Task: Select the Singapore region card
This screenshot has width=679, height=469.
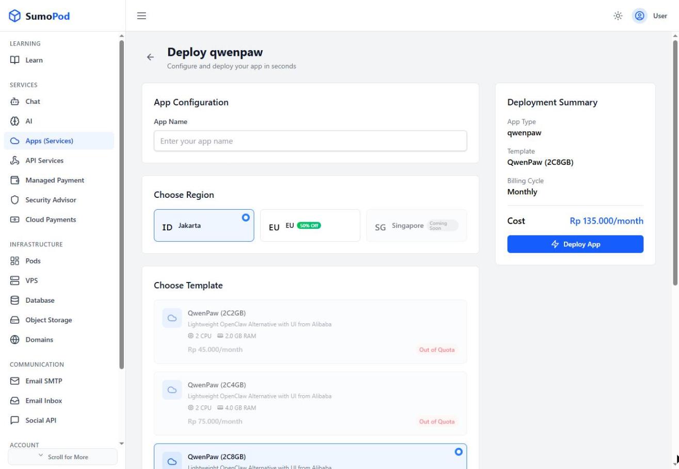Action: click(416, 225)
